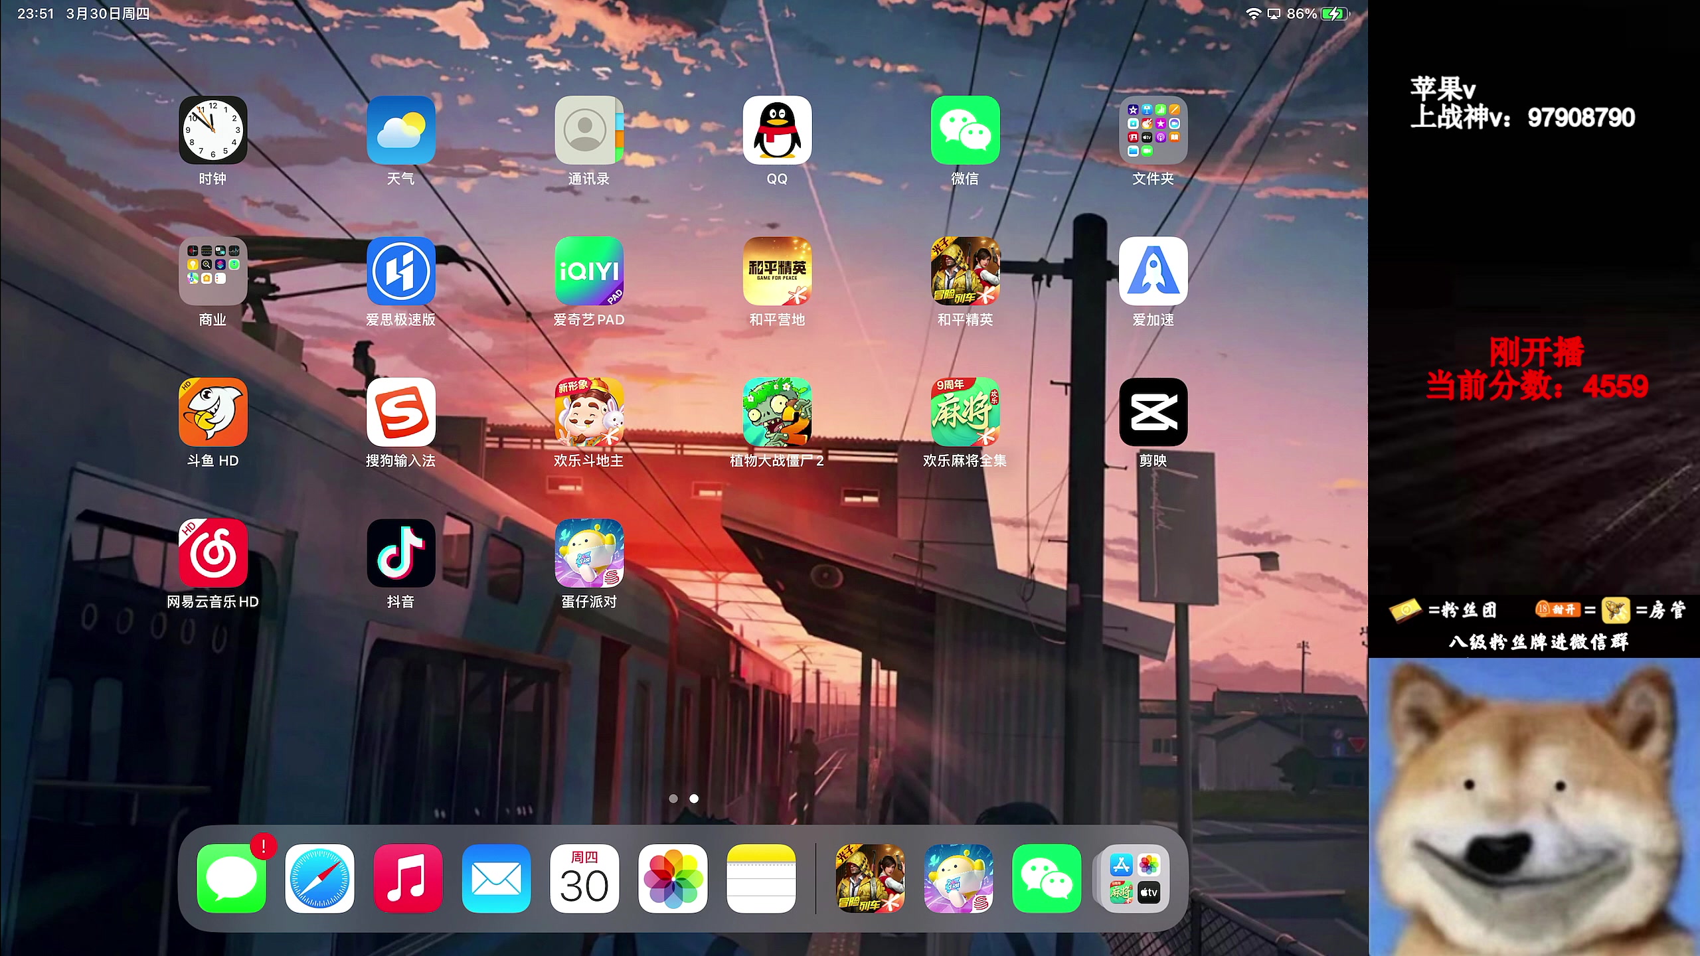
Task: Open 剪映 video editor app
Action: pyautogui.click(x=1153, y=412)
